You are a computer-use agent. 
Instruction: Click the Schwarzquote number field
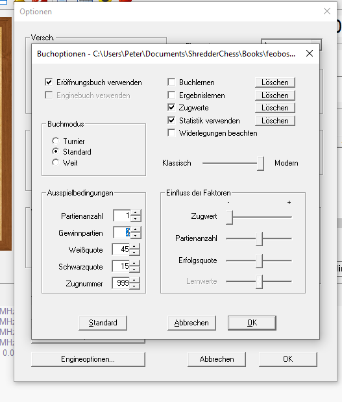point(121,266)
